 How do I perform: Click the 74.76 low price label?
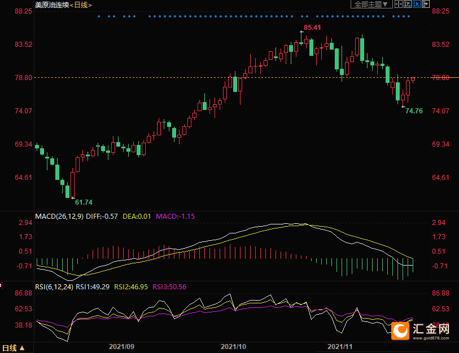coord(414,111)
